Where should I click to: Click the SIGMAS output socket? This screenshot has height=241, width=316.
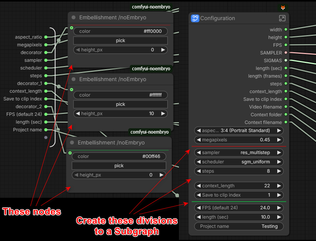click(286, 60)
